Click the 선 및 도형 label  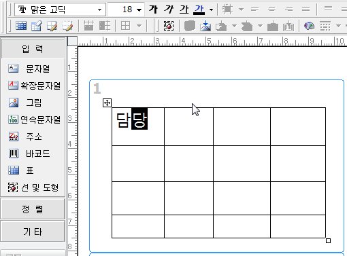click(x=40, y=187)
